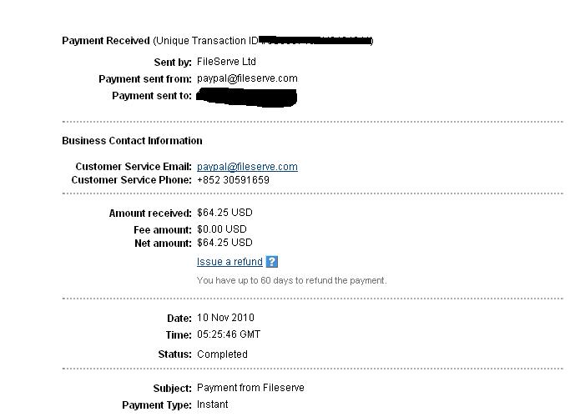This screenshot has height=417, width=575.
Task: Click the Payment sent from email address text
Action: coord(247,78)
